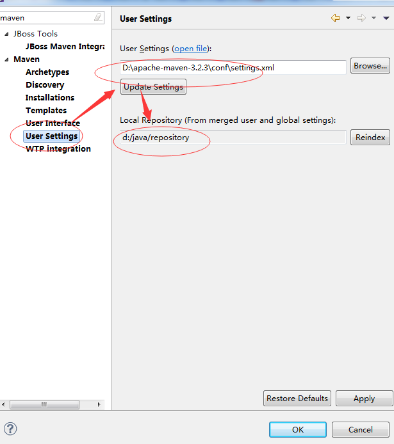
Task: Open help with the question mark icon
Action: [x=10, y=429]
